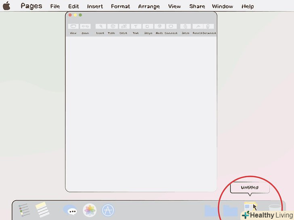Open the Zoom dropdown in toolbar
Image resolution: width=294 pixels, height=220 pixels.
coord(85,26)
